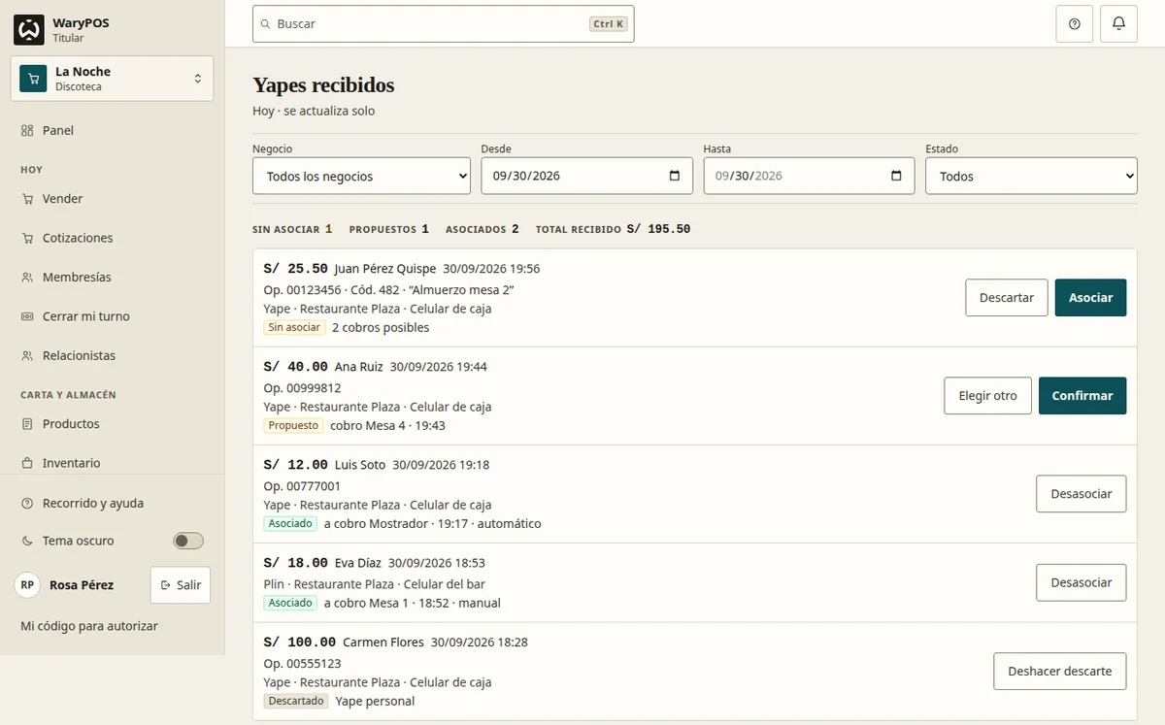Viewport: 1165px width, 725px height.
Task: Click the Cerrar mi turno cash icon
Action: click(x=27, y=316)
